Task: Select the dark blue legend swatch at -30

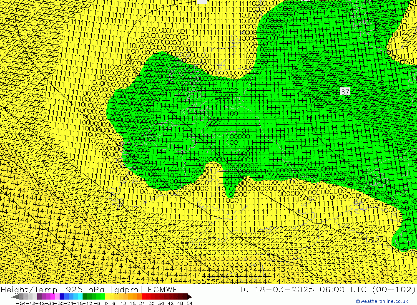Action: 62,297
